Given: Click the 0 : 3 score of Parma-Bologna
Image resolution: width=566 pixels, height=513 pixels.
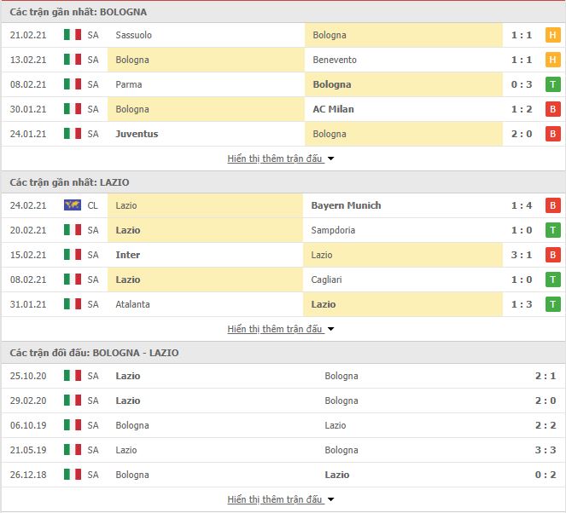Looking at the screenshot, I should pyautogui.click(x=522, y=84).
